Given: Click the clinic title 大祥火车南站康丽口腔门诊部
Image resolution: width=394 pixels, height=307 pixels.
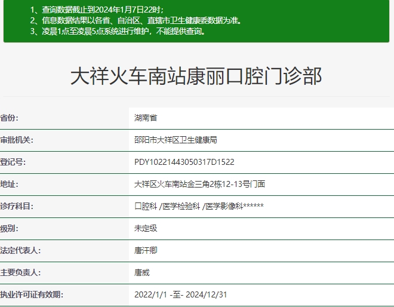Looking at the screenshot, I should point(196,76).
